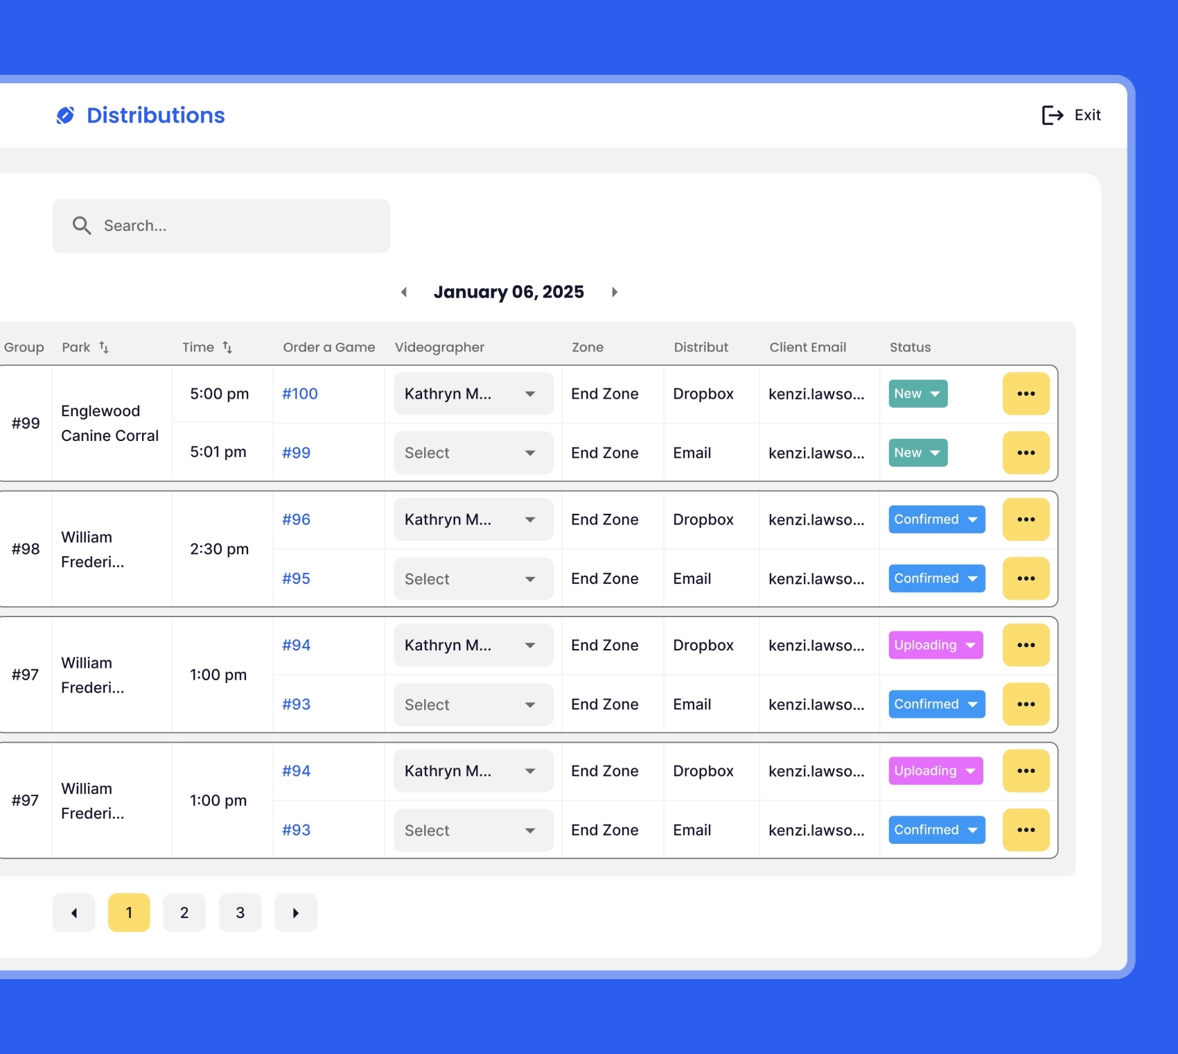Sort table by Park column
Image resolution: width=1178 pixels, height=1054 pixels.
click(104, 347)
